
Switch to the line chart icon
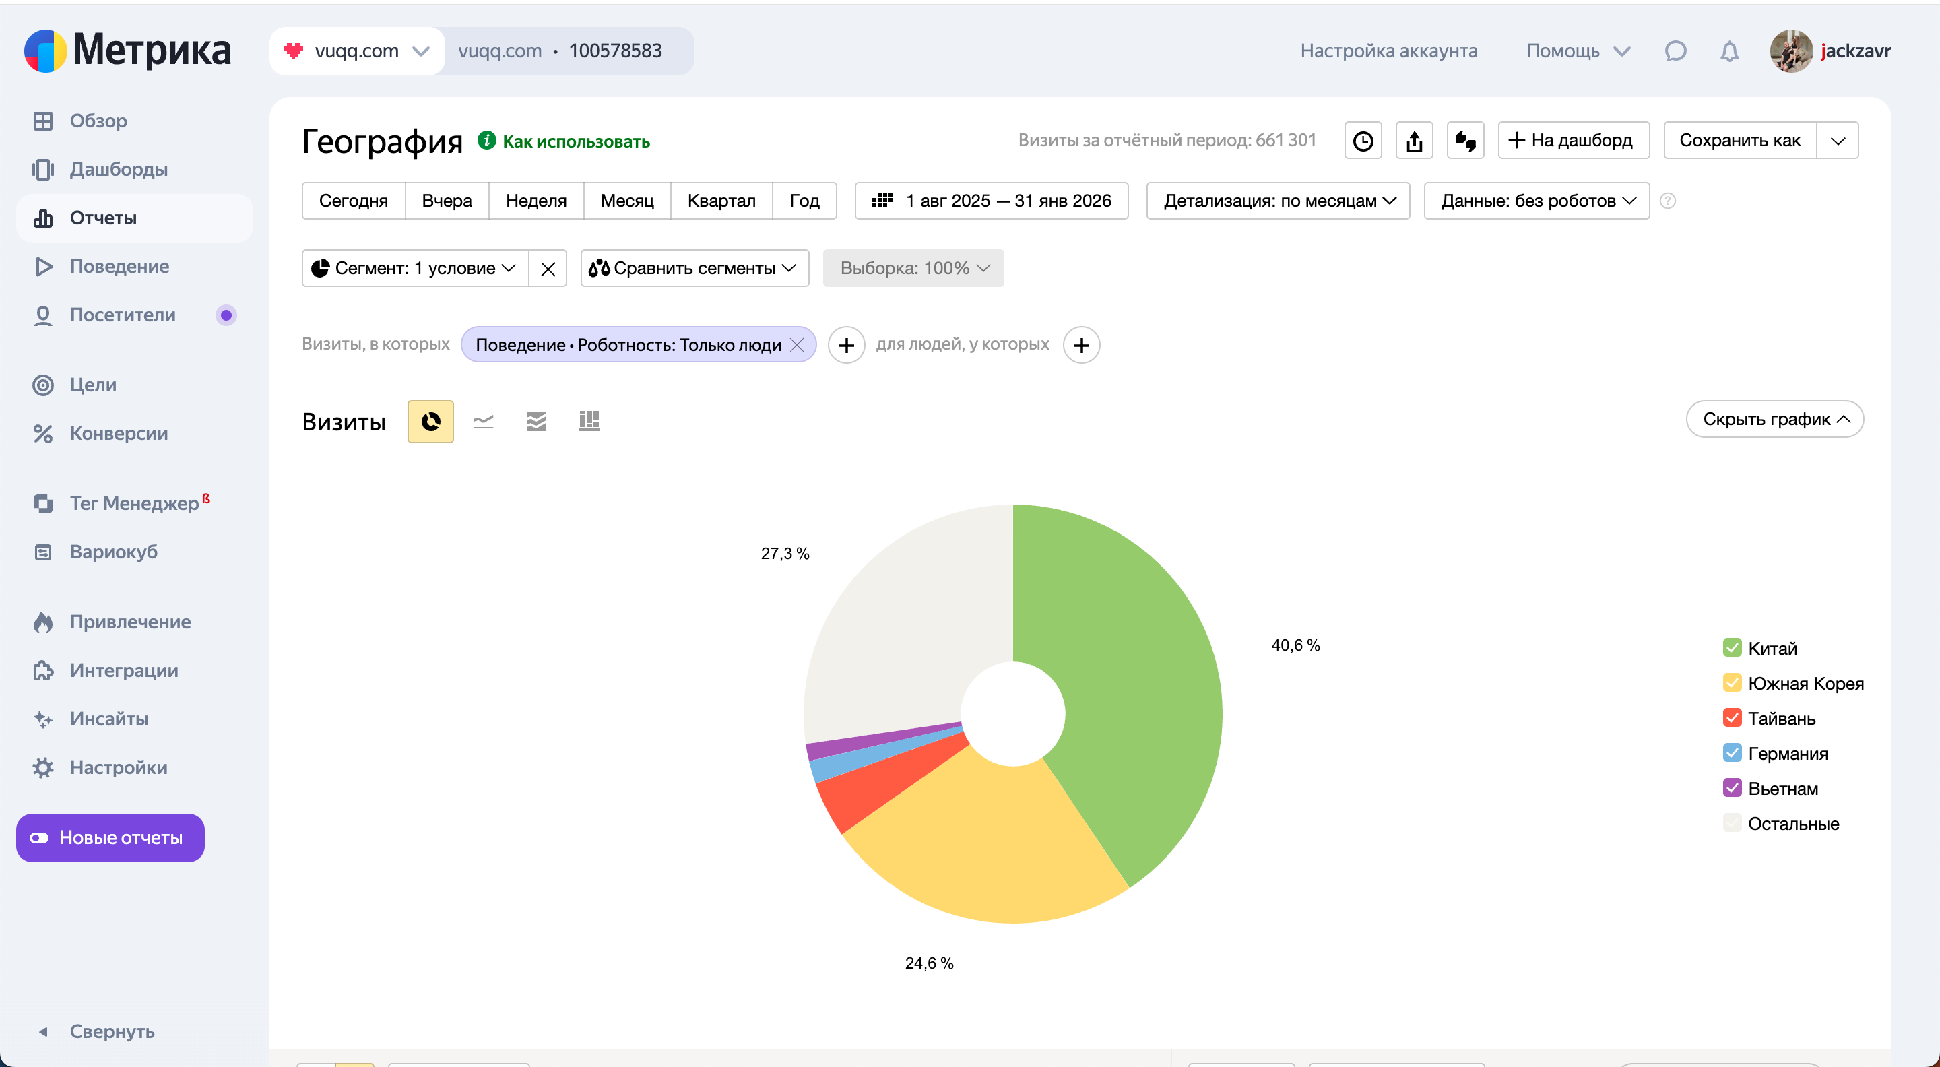(483, 421)
